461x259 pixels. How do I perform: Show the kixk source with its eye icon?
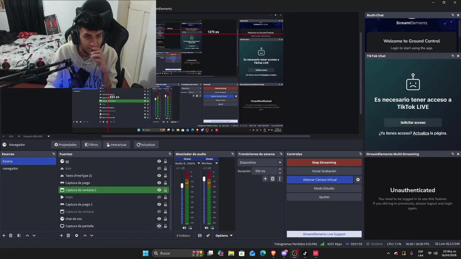click(159, 168)
